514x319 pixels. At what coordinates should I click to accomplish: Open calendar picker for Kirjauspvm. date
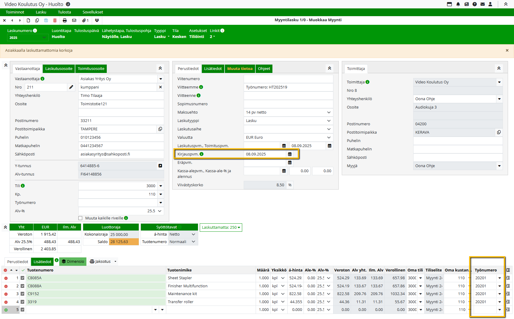[289, 154]
